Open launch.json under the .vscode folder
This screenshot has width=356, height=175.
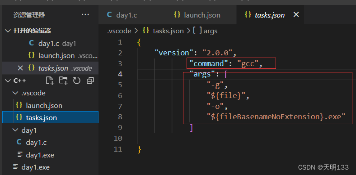51,105
